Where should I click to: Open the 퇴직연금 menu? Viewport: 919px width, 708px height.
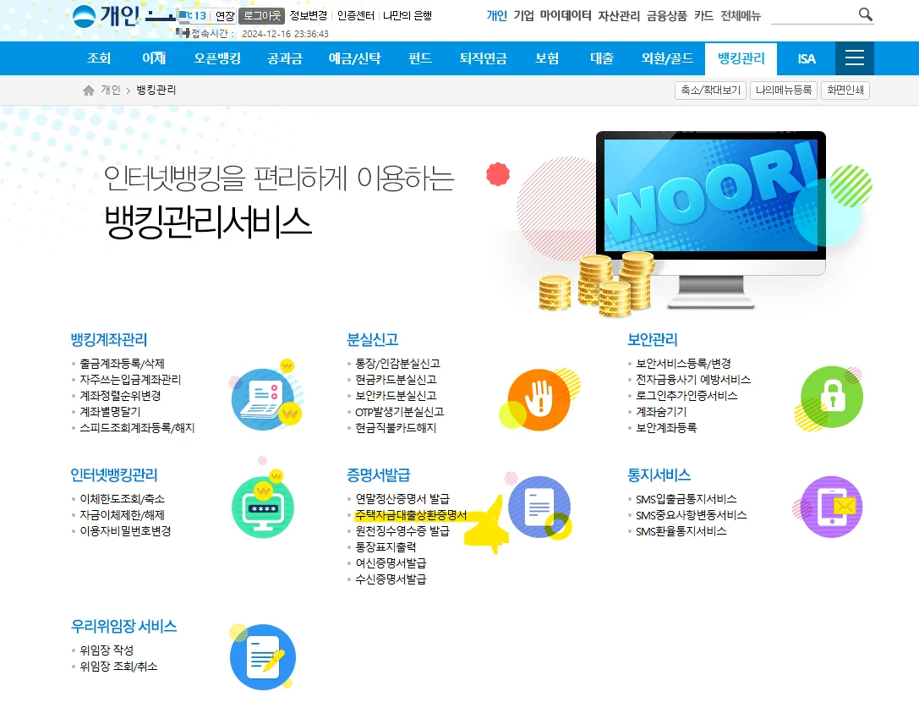point(483,58)
